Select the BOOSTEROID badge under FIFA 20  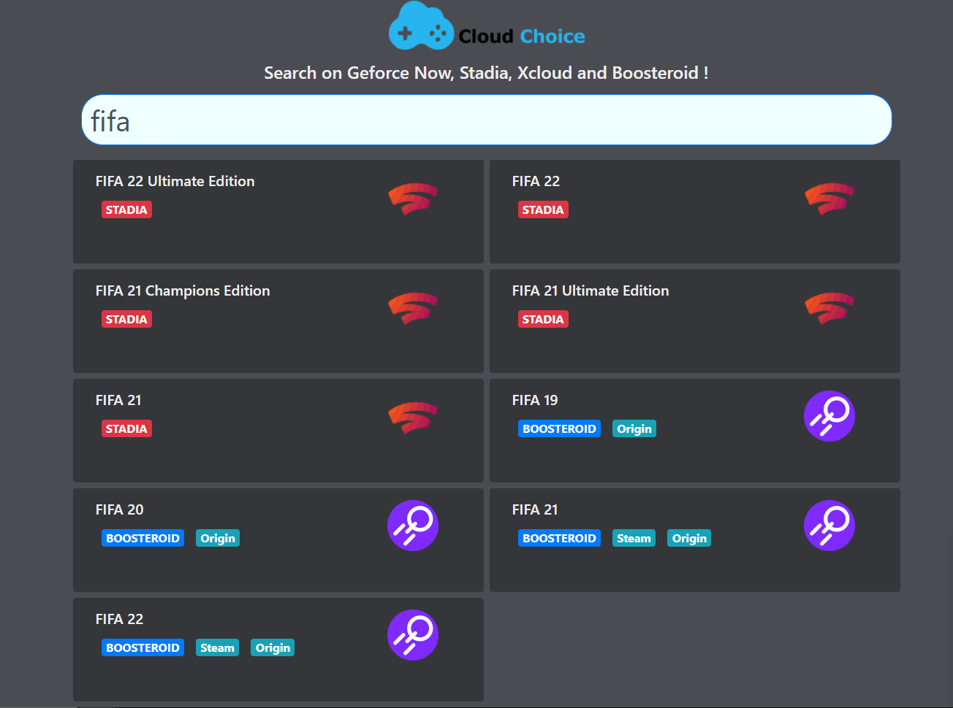pos(143,539)
